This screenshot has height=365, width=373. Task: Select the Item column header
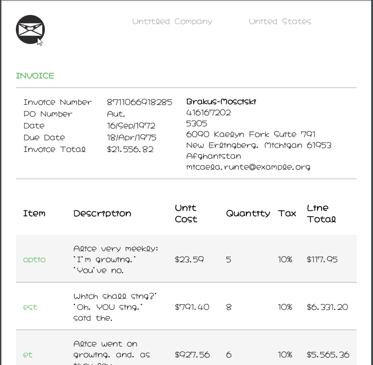[x=34, y=213]
